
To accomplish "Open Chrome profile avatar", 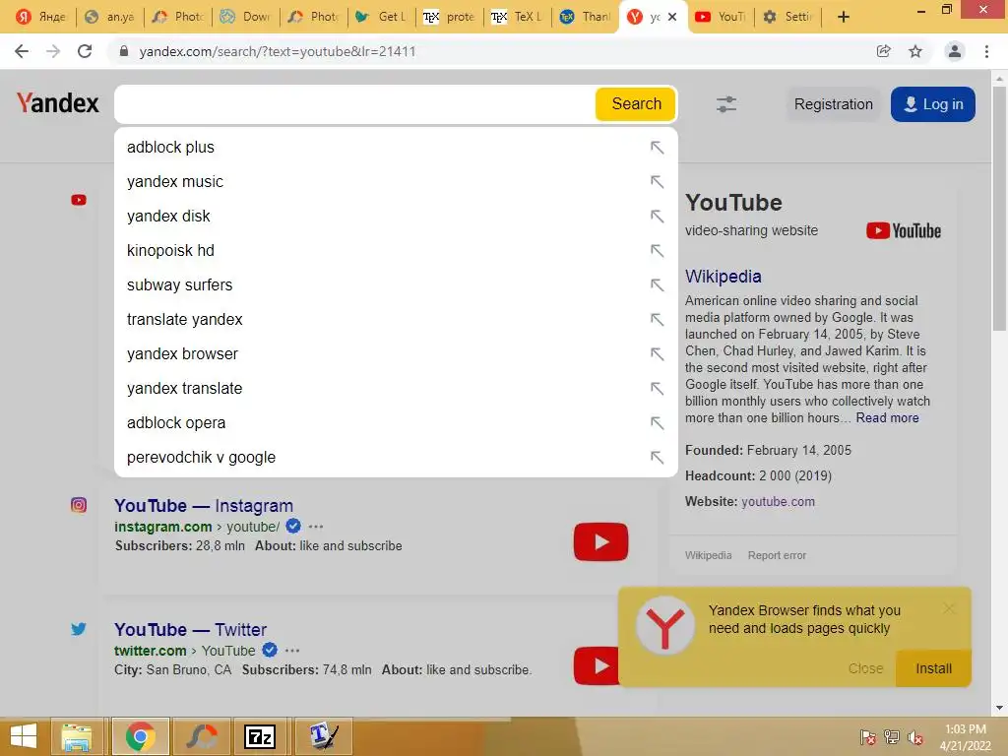I will (x=955, y=51).
